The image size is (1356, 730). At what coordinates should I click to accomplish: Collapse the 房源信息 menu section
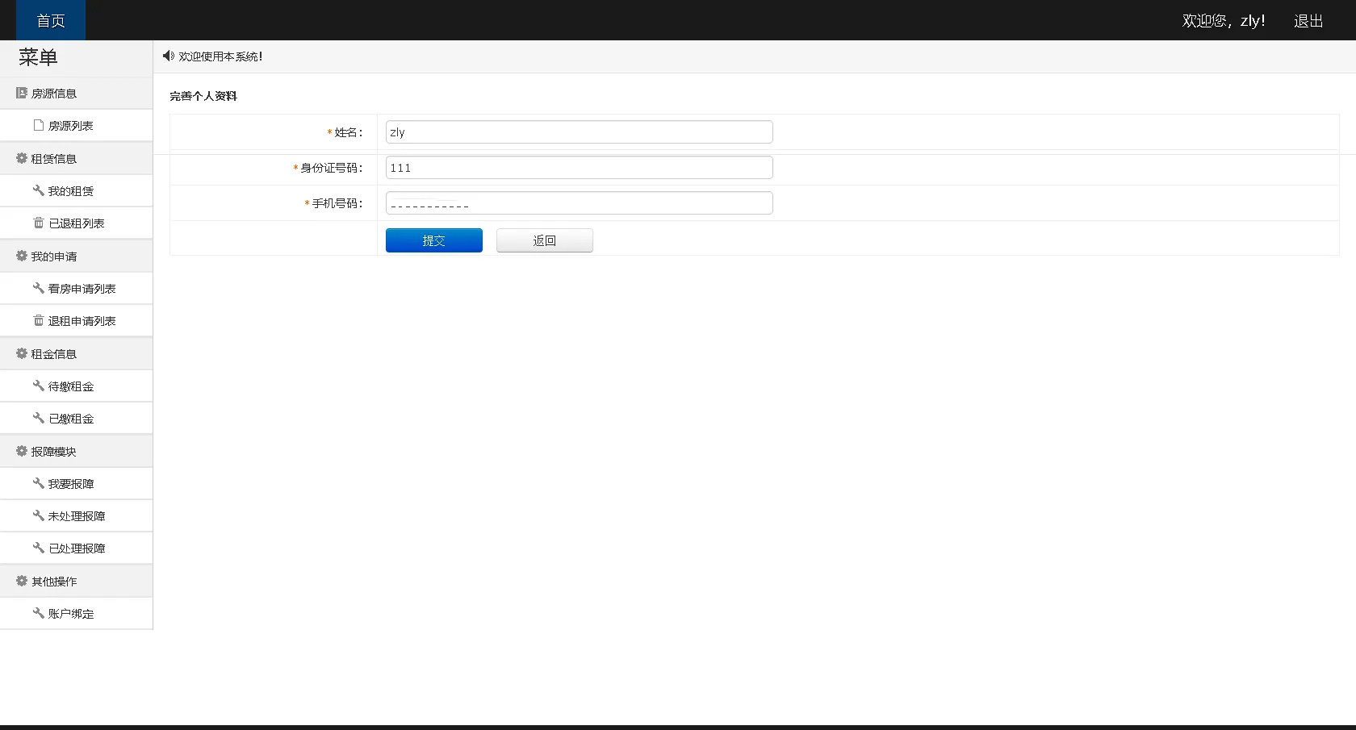76,94
